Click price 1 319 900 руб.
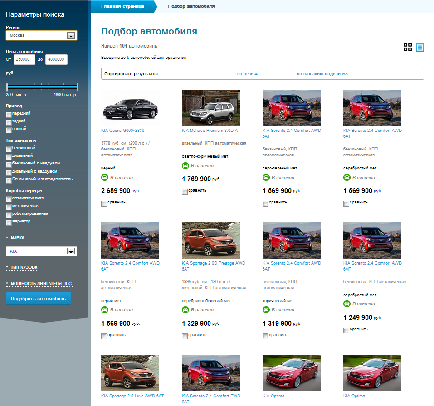Viewport: 434px width, 406px height. coord(282,324)
